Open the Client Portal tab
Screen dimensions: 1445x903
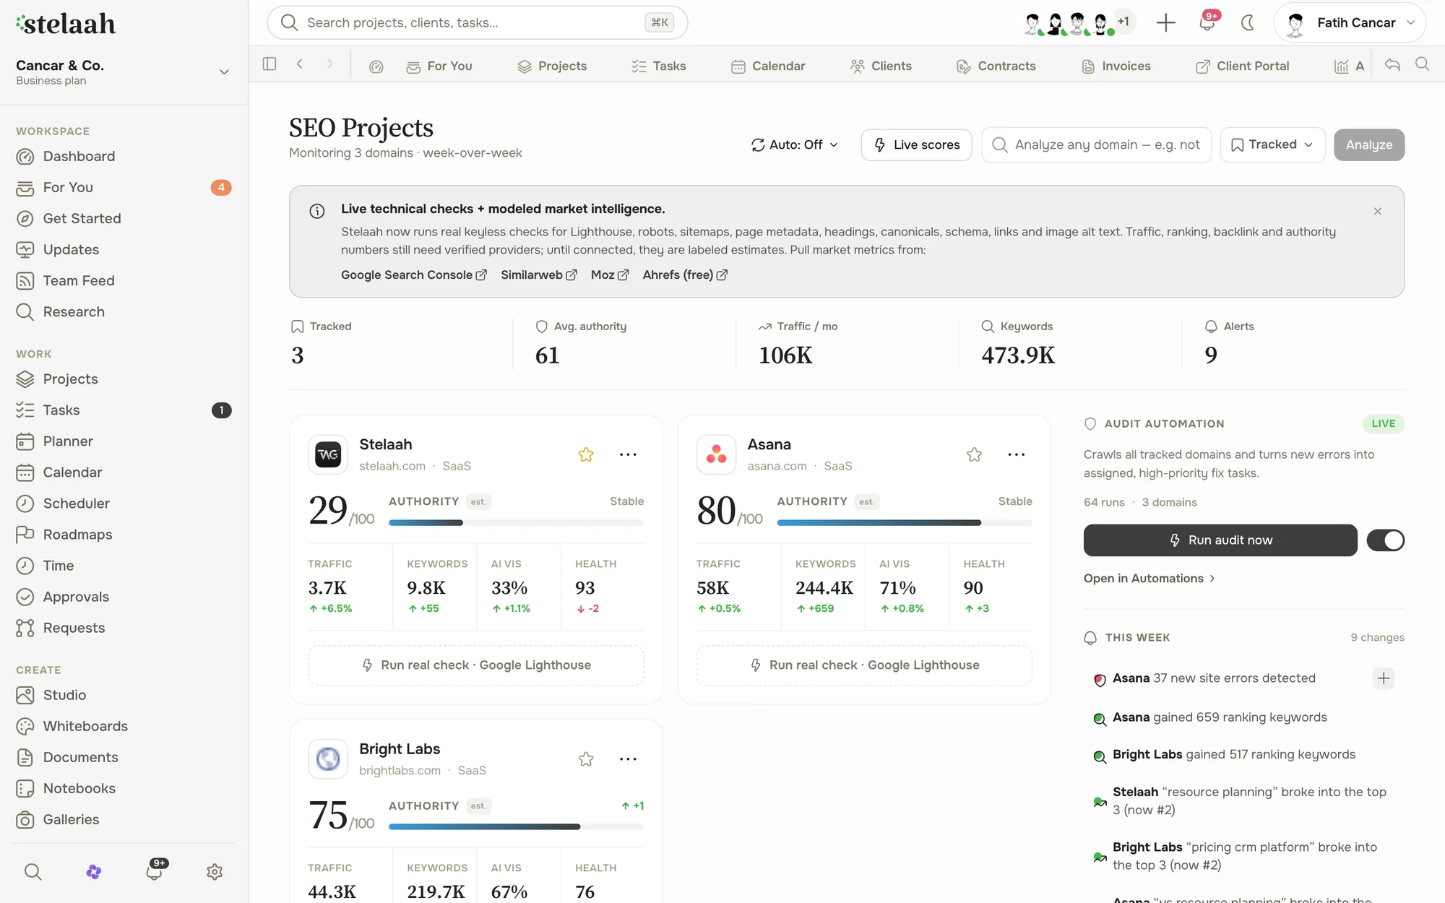[x=1242, y=66]
